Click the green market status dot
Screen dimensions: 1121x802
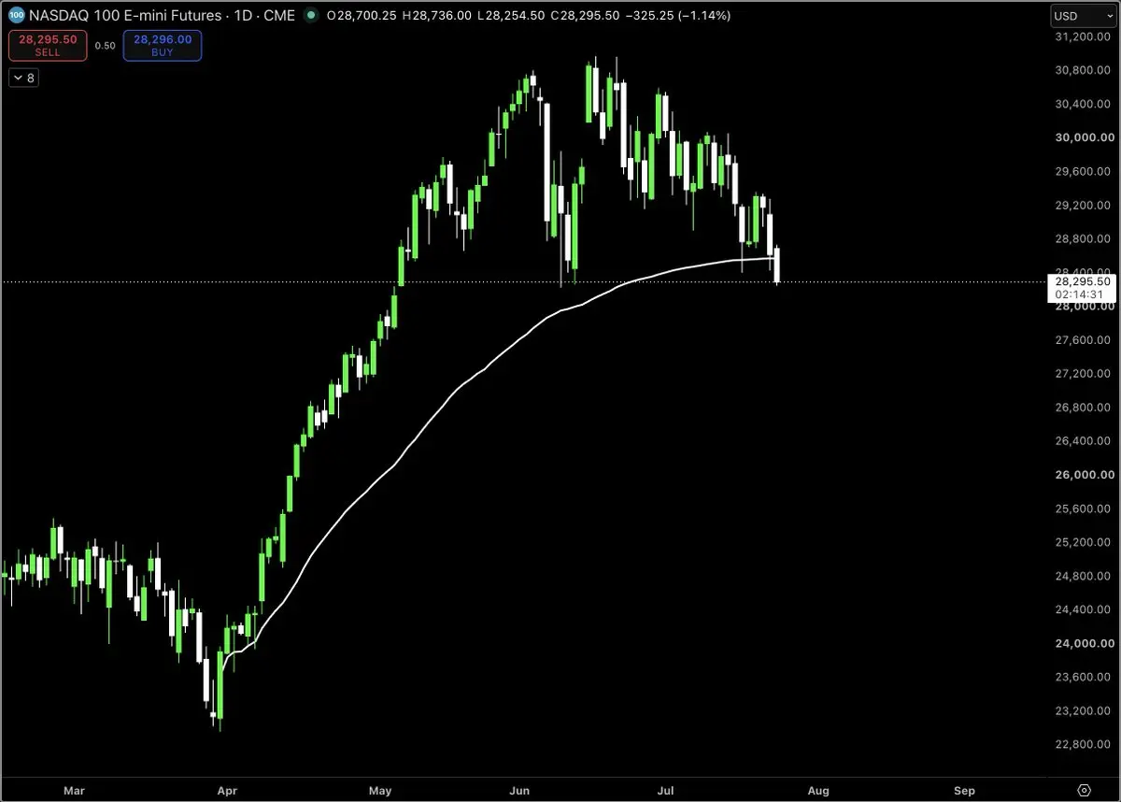(x=311, y=16)
